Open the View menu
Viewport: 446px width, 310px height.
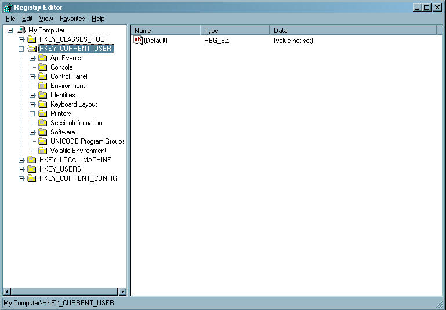46,19
